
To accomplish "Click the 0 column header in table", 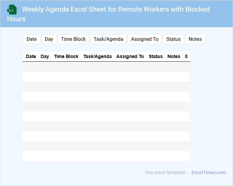I will click(x=186, y=56).
